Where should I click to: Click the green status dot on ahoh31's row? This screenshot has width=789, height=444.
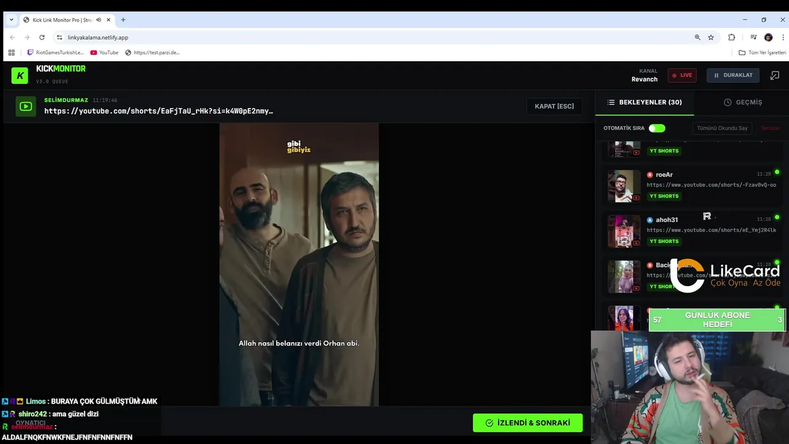(x=777, y=217)
